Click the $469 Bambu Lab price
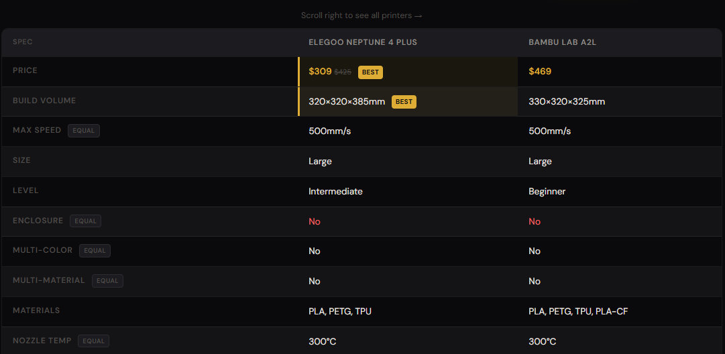This screenshot has width=725, height=354. [x=540, y=72]
